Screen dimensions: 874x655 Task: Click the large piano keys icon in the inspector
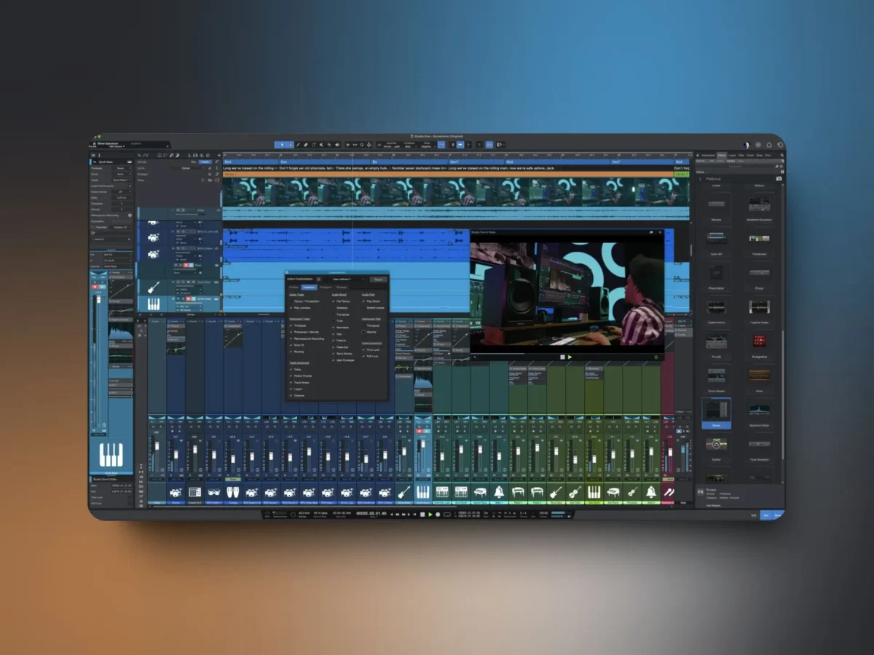point(111,455)
